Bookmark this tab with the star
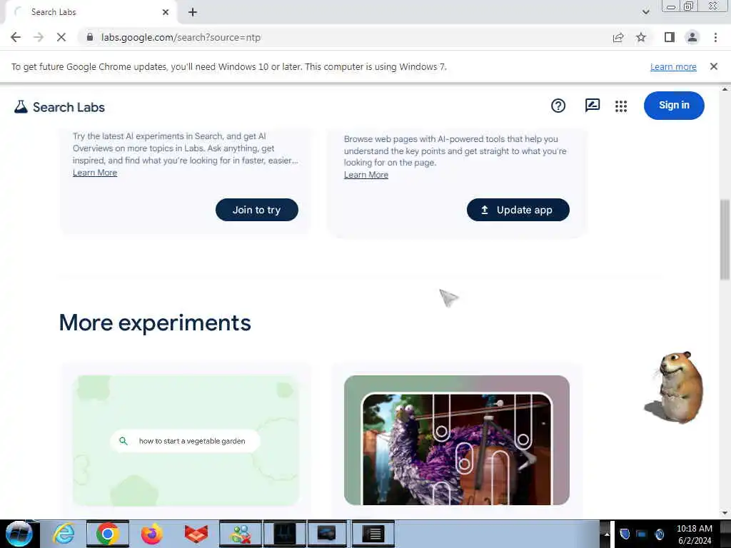The width and height of the screenshot is (731, 548). click(x=641, y=37)
